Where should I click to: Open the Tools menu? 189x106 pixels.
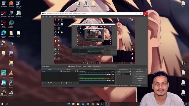coord(70,16)
